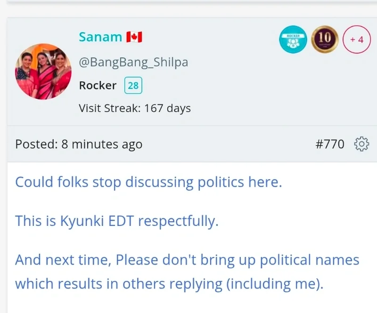Click the Rocker rank label
Screen dimensions: 377x313
[98, 86]
